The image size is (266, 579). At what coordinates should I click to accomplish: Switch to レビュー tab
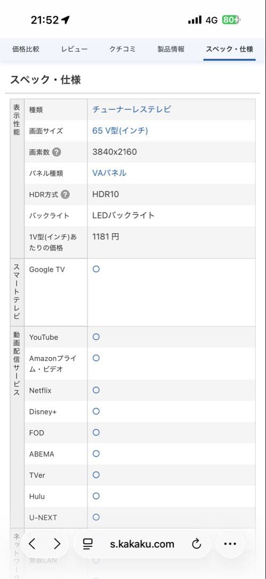click(x=74, y=49)
